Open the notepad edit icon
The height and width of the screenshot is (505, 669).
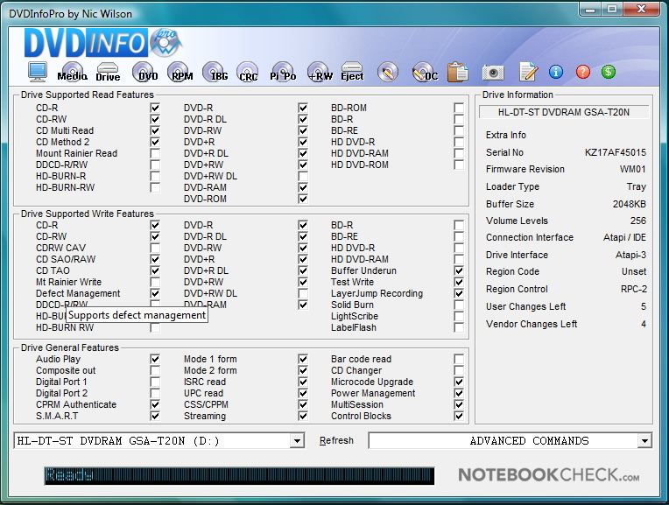pyautogui.click(x=528, y=72)
